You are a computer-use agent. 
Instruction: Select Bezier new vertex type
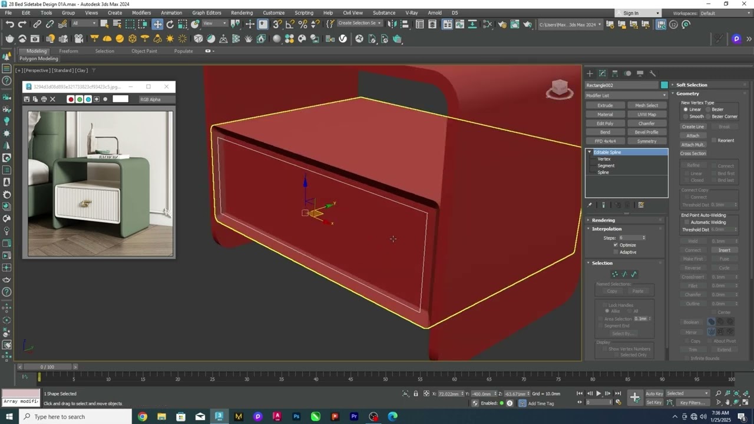pos(707,110)
